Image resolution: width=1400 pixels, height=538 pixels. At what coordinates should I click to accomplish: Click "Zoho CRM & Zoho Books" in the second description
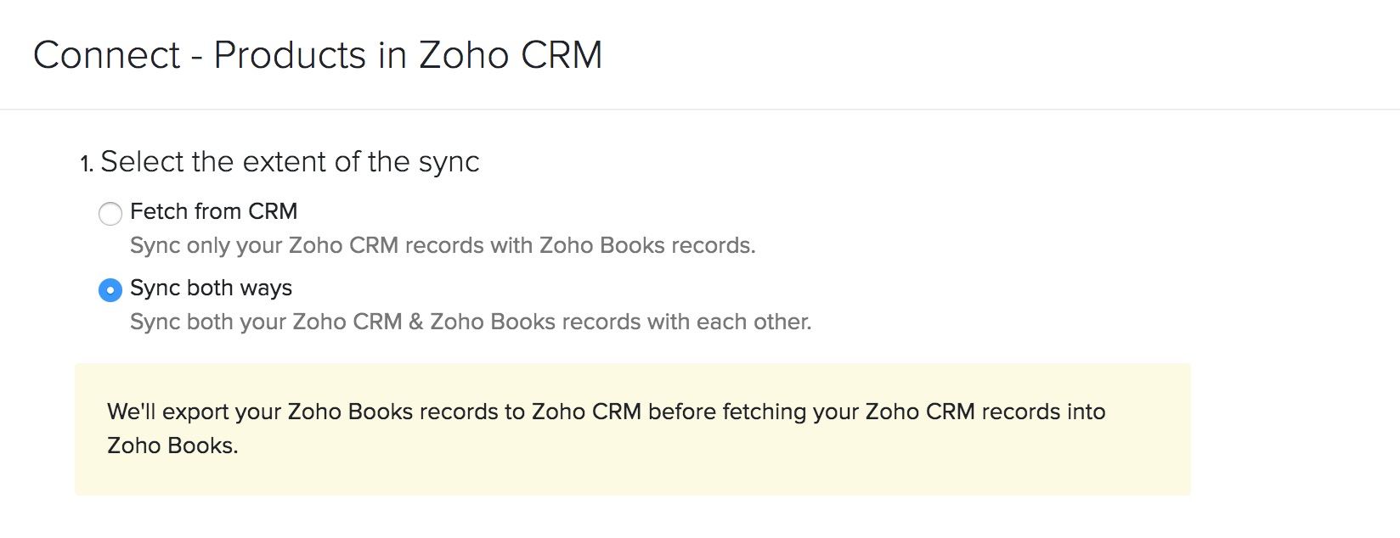click(423, 322)
